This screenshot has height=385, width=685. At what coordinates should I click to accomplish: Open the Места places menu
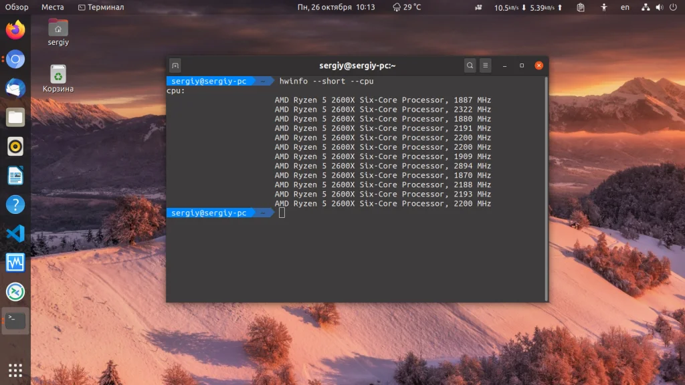click(52, 7)
